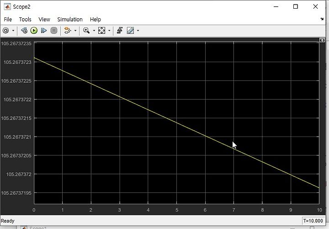
Task: Click the y-axis label 105.26737195
Action: click(16, 193)
